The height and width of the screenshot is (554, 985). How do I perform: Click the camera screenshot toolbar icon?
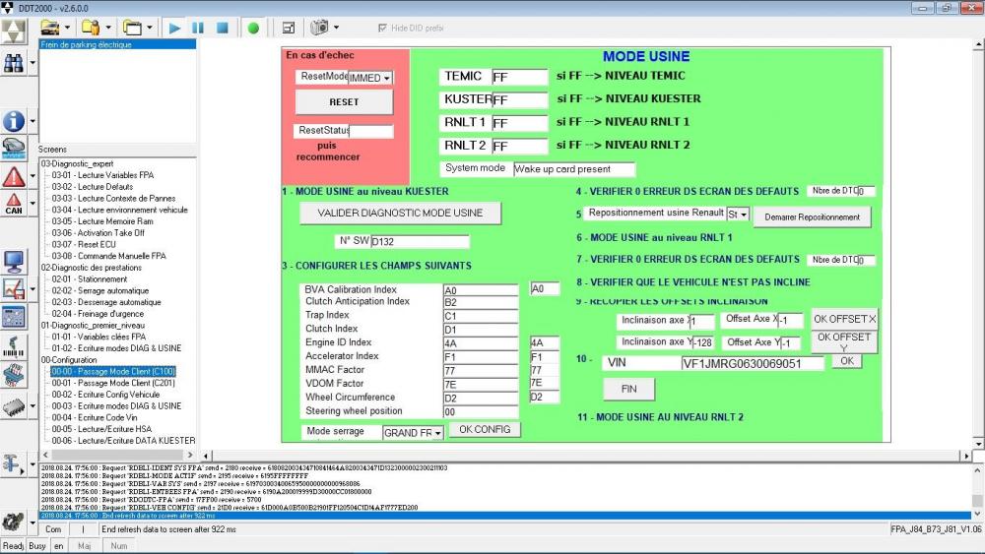pos(320,27)
